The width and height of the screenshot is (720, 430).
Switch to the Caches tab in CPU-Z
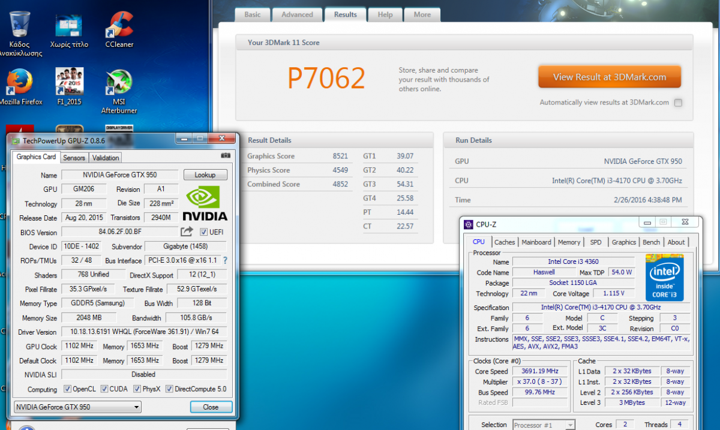505,242
